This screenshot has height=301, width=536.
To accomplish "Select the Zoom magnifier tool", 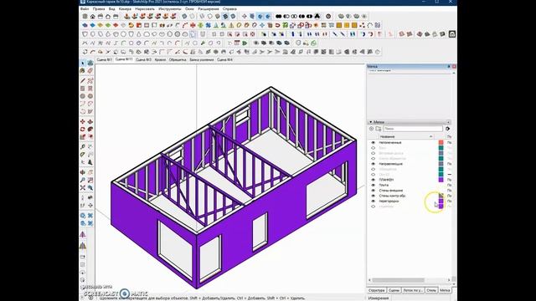I will click(x=83, y=180).
